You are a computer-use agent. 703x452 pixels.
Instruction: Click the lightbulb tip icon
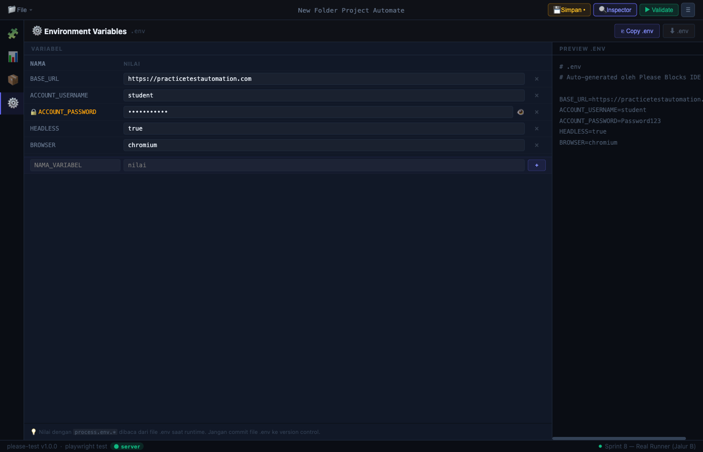[x=34, y=432]
